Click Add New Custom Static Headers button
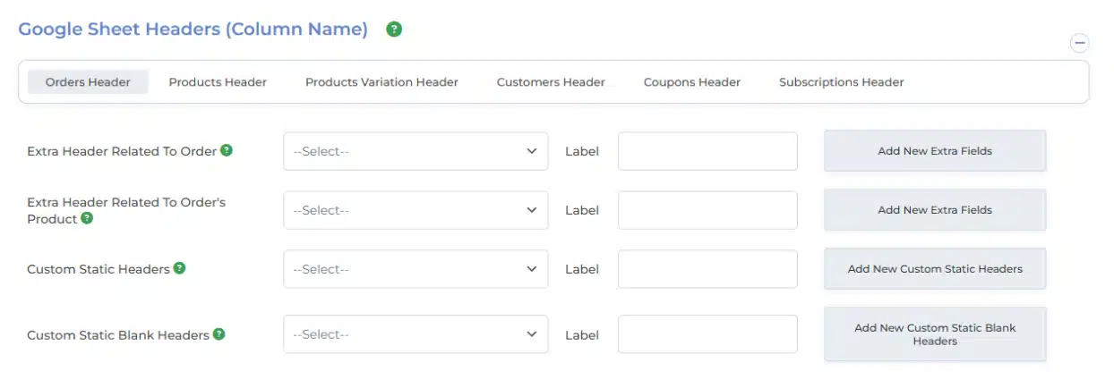The width and height of the screenshot is (1114, 388). click(935, 269)
